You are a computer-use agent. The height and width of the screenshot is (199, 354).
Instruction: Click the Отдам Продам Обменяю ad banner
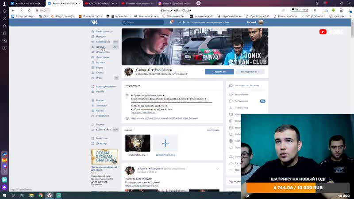pyautogui.click(x=104, y=157)
